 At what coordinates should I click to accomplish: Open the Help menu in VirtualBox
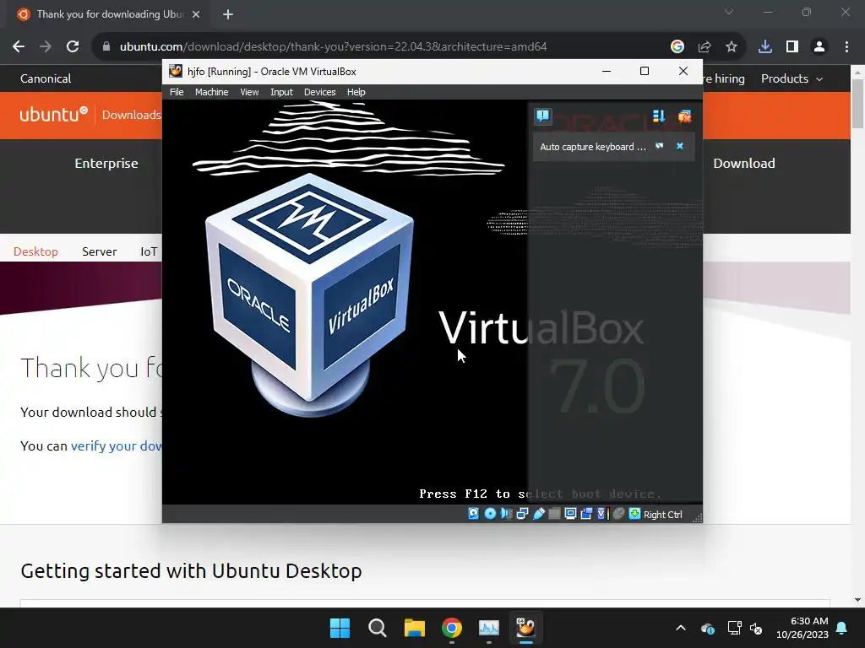pyautogui.click(x=356, y=92)
